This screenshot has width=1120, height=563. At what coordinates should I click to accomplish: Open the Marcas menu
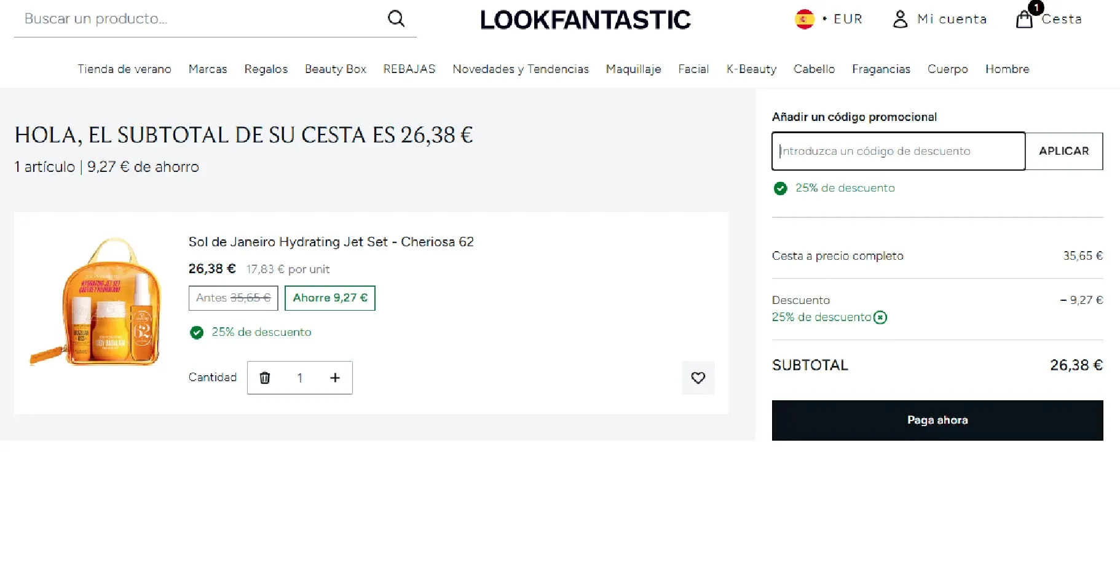coord(208,69)
